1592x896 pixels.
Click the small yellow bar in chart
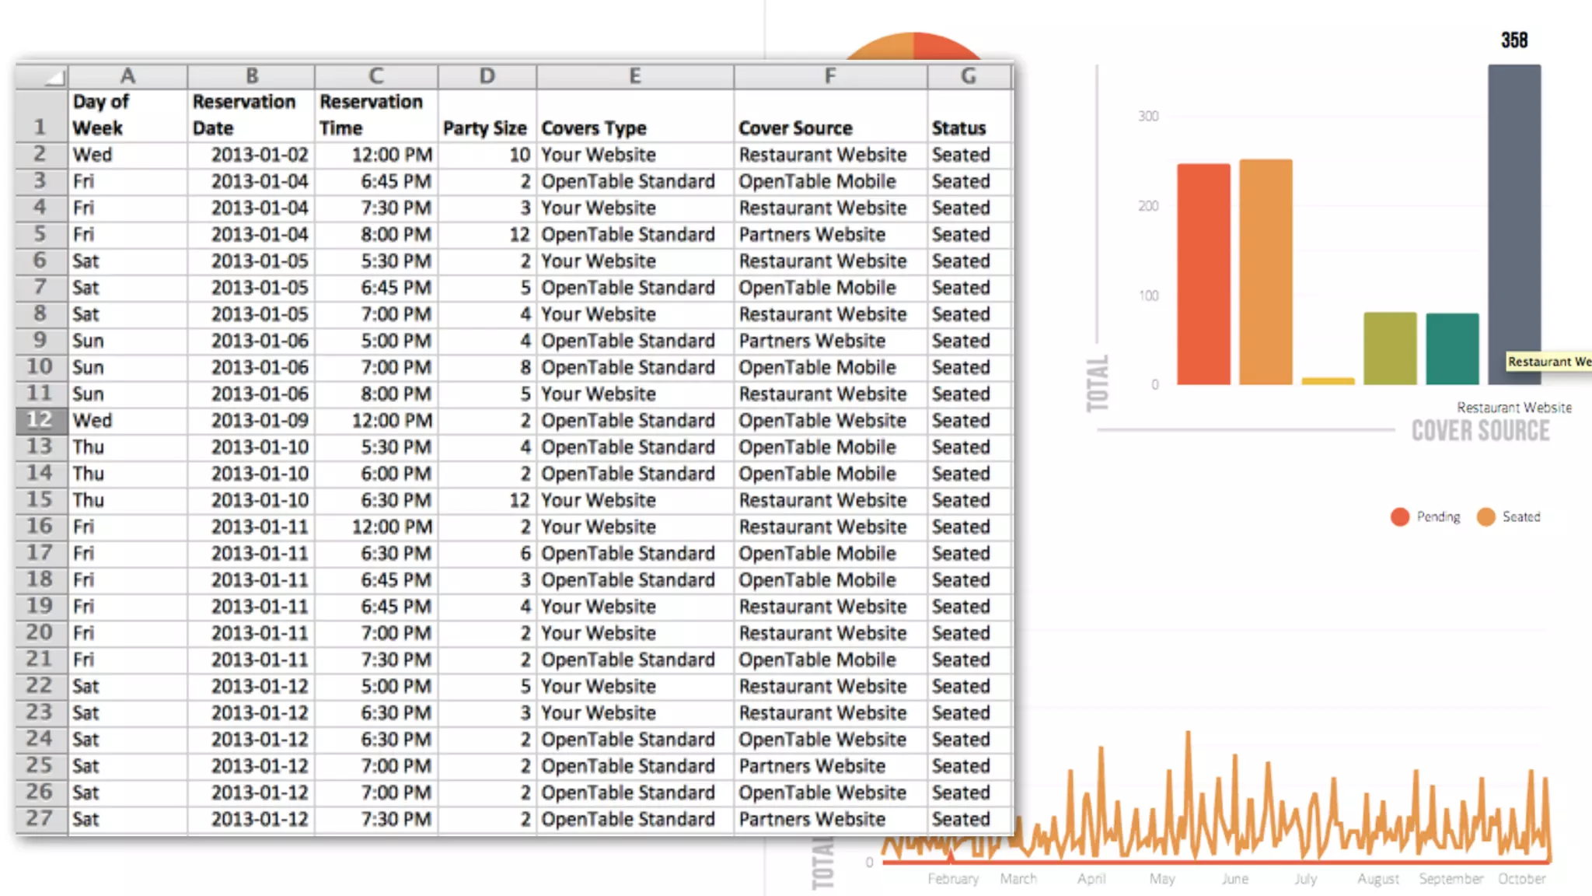(x=1328, y=381)
